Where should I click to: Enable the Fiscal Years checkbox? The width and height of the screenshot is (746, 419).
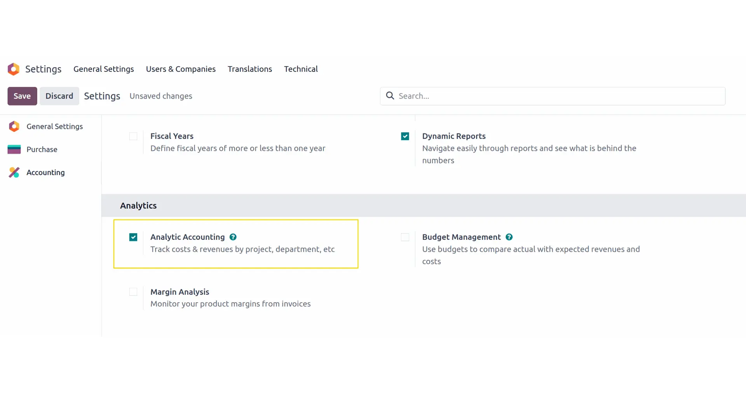click(133, 136)
